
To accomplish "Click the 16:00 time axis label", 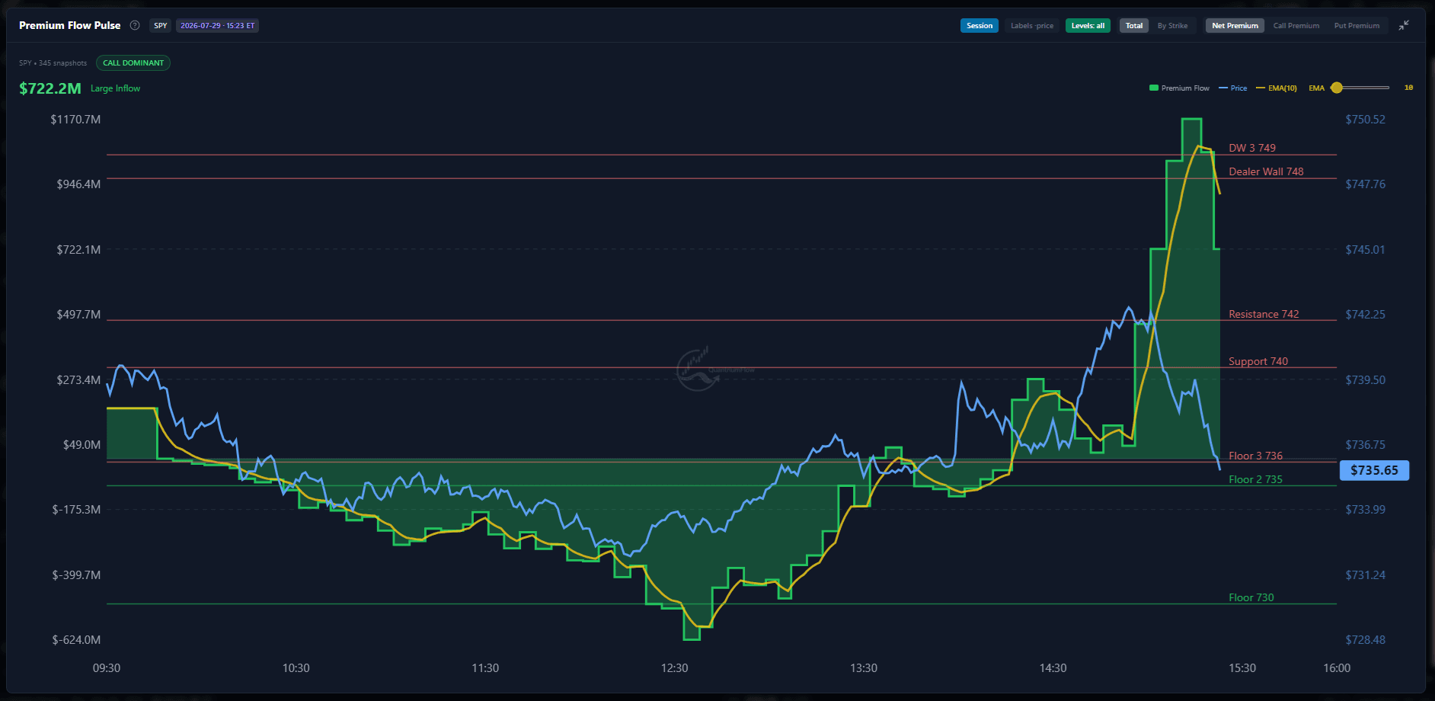I will click(x=1337, y=668).
